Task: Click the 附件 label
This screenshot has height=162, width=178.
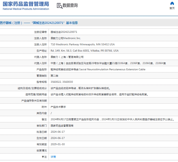Action: click(44, 107)
